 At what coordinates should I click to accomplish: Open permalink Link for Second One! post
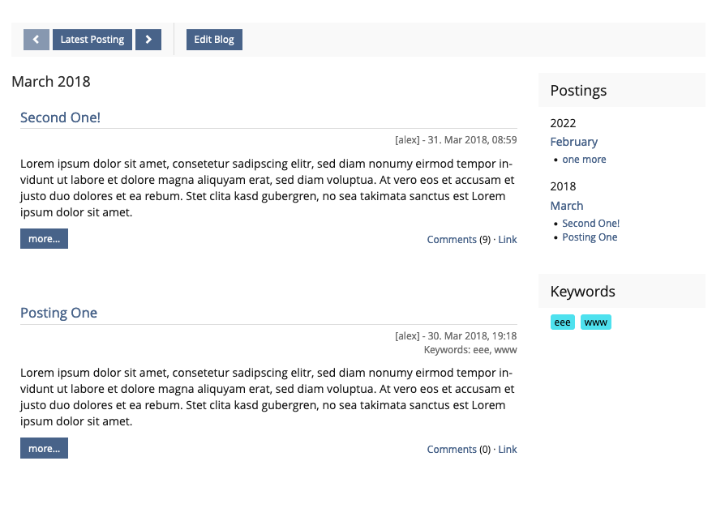pos(508,240)
